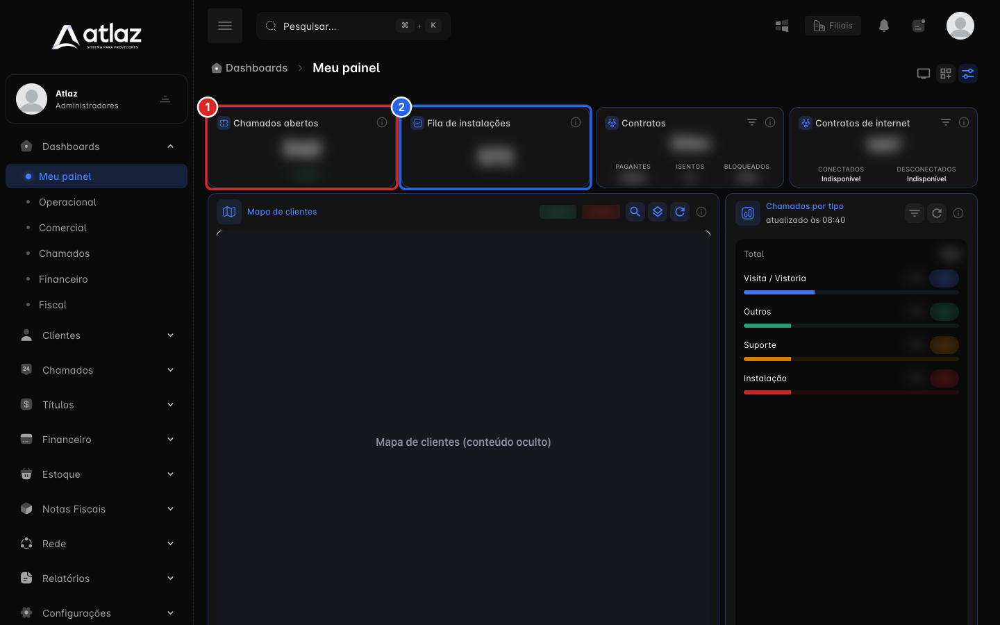Open map layers selector

click(x=658, y=212)
